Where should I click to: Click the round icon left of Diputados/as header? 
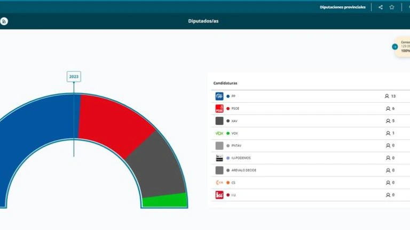tap(4, 21)
